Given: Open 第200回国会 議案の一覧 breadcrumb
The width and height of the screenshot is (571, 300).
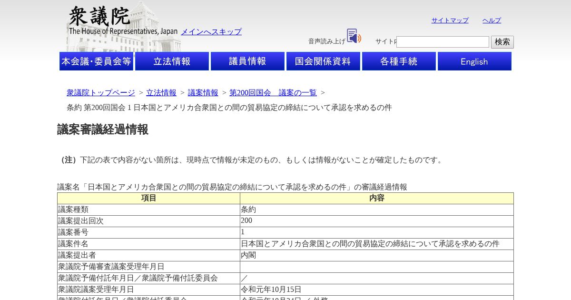Looking at the screenshot, I should (x=273, y=93).
